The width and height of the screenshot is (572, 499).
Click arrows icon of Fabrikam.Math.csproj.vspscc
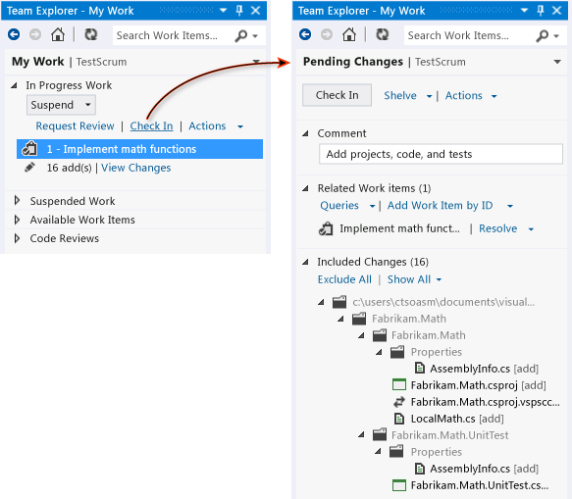pos(399,402)
